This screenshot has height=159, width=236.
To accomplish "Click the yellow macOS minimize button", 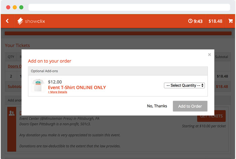I will [14, 7].
